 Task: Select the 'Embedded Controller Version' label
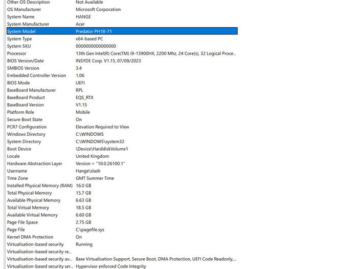pos(36,75)
